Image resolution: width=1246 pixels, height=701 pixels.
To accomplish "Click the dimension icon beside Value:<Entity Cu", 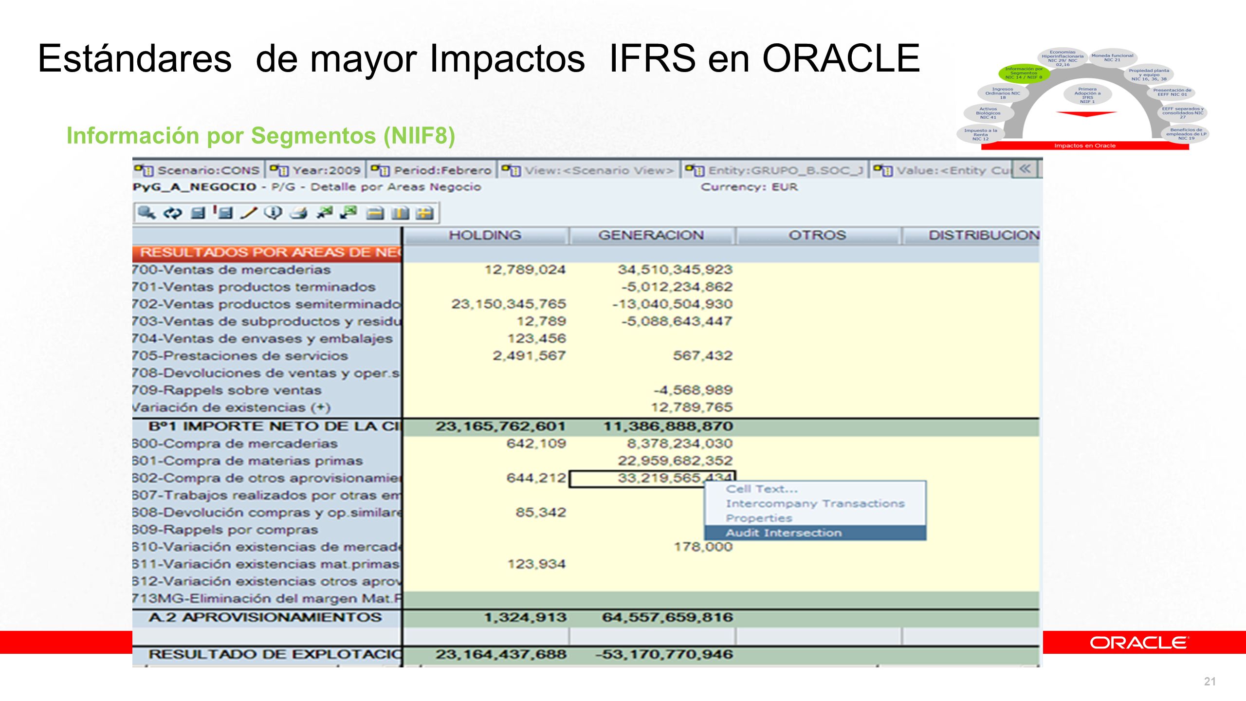I will coord(883,170).
